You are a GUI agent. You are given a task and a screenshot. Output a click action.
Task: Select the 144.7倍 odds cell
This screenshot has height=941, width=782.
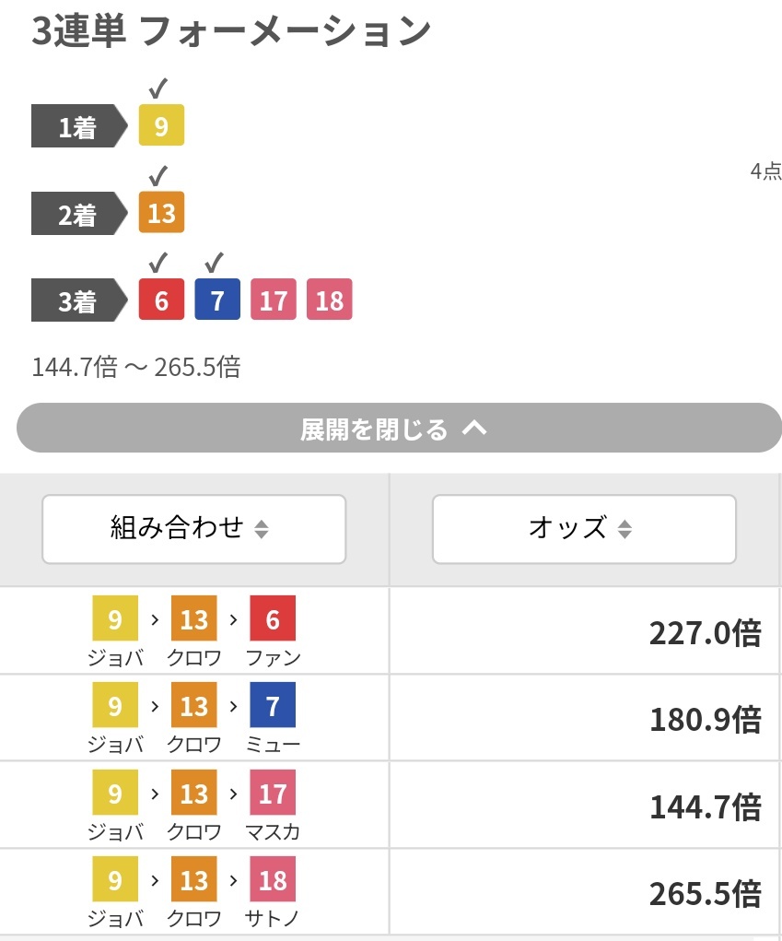tap(586, 806)
